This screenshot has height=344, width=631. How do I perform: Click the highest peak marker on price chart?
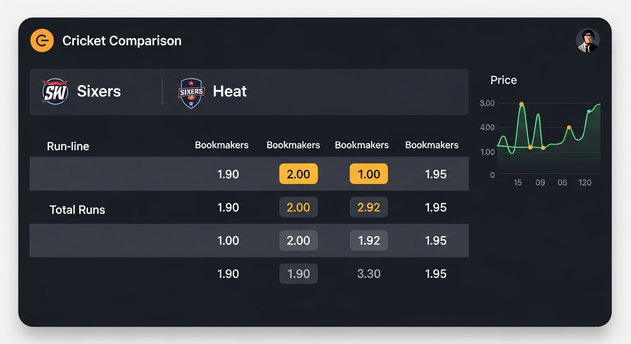pos(521,104)
